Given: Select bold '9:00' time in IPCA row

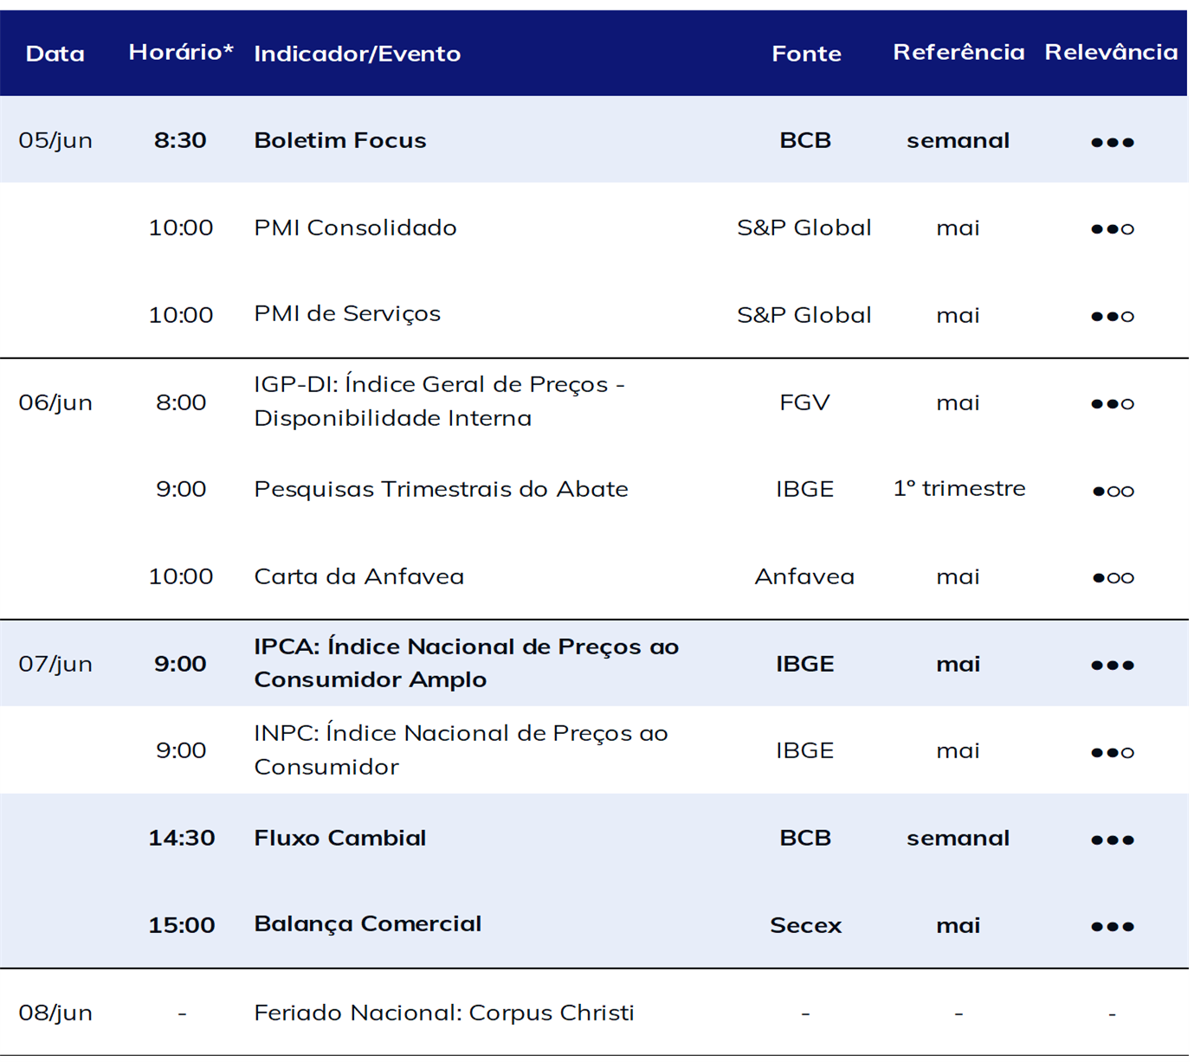Looking at the screenshot, I should pyautogui.click(x=180, y=664).
